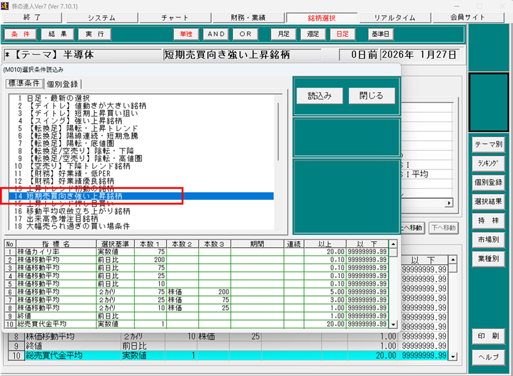The height and width of the screenshot is (376, 513).
Task: Open the 財務・業績 menu
Action: tap(248, 17)
